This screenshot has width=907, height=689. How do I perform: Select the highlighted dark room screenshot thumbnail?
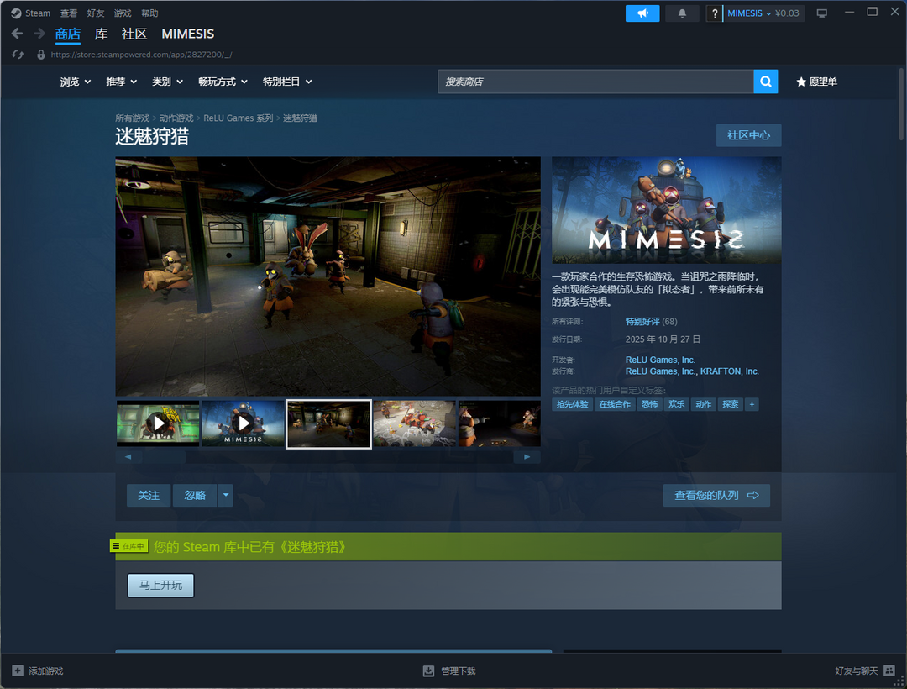(x=328, y=423)
